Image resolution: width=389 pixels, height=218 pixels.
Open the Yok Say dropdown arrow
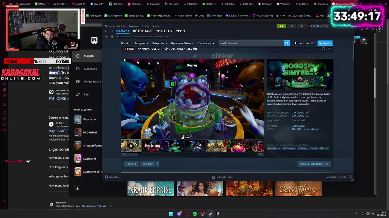[x=157, y=164]
